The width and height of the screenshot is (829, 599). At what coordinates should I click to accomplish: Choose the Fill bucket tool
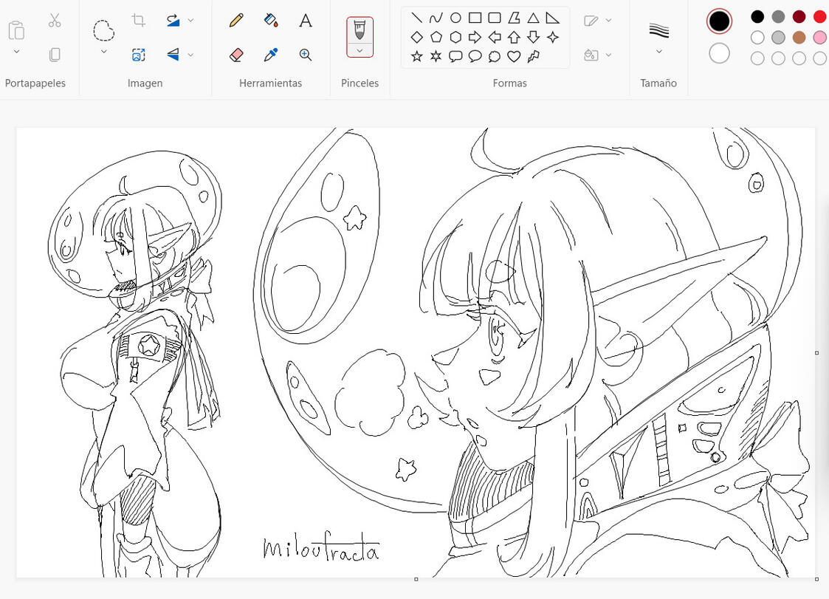pyautogui.click(x=271, y=21)
